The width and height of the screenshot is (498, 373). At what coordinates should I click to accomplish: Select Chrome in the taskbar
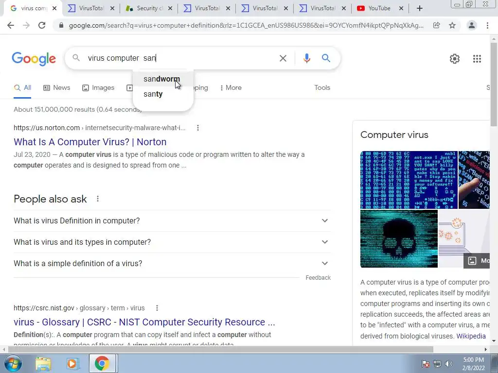click(x=102, y=363)
